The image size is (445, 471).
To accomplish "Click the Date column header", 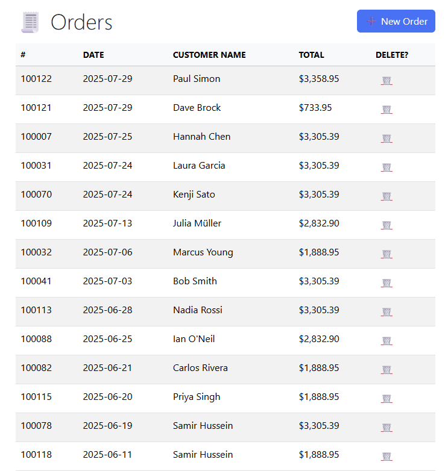I will click(x=93, y=55).
